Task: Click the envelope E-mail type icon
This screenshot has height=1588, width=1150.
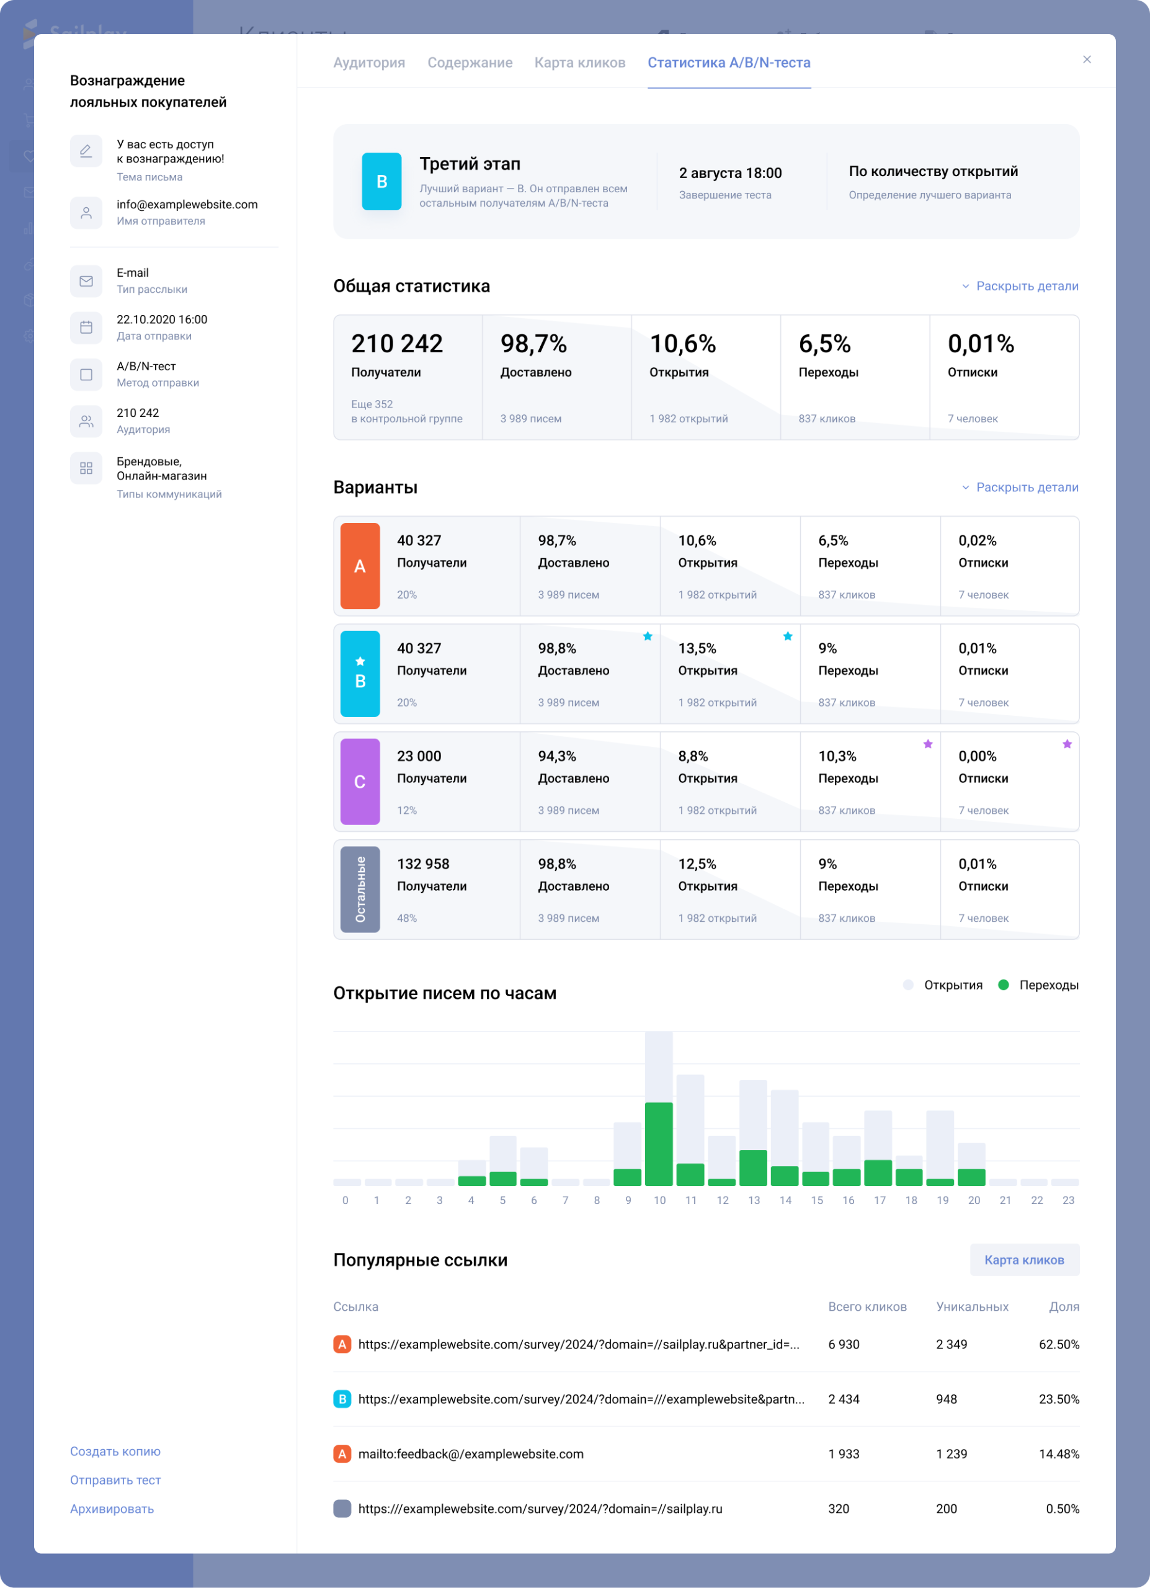Action: click(x=86, y=281)
